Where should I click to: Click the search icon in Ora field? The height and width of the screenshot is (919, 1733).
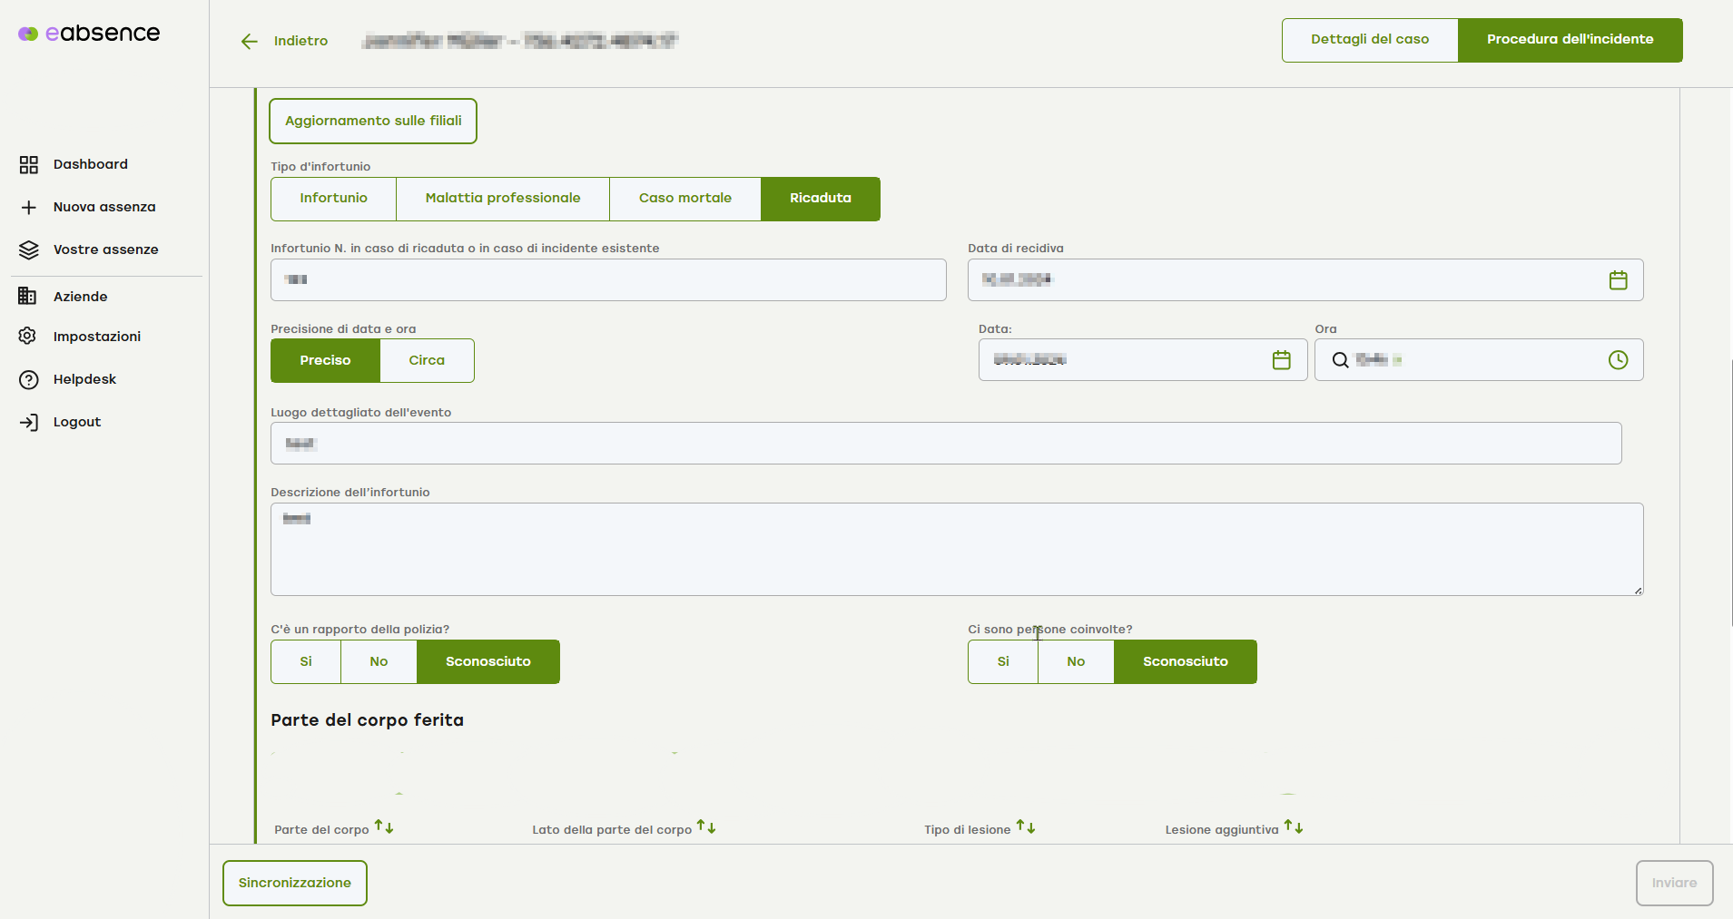click(1340, 359)
